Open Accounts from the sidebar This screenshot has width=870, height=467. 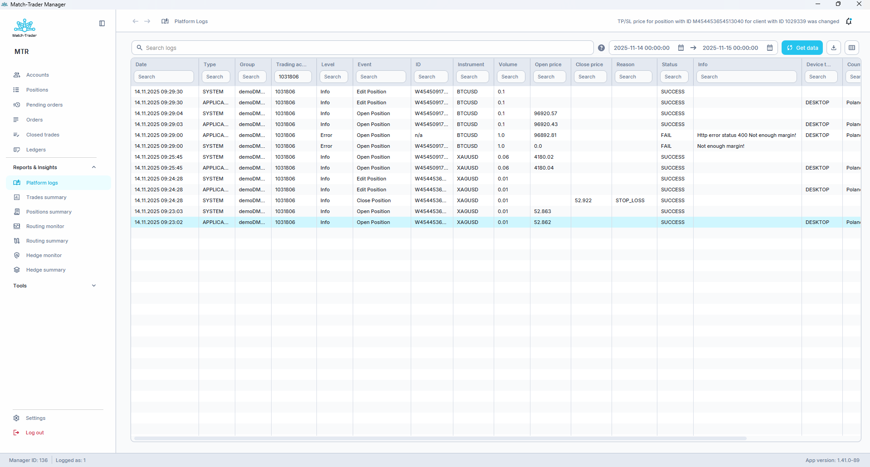click(x=38, y=75)
